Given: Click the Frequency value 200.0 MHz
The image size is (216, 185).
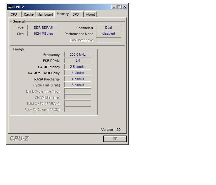Looking at the screenshot, I should pos(78,54).
